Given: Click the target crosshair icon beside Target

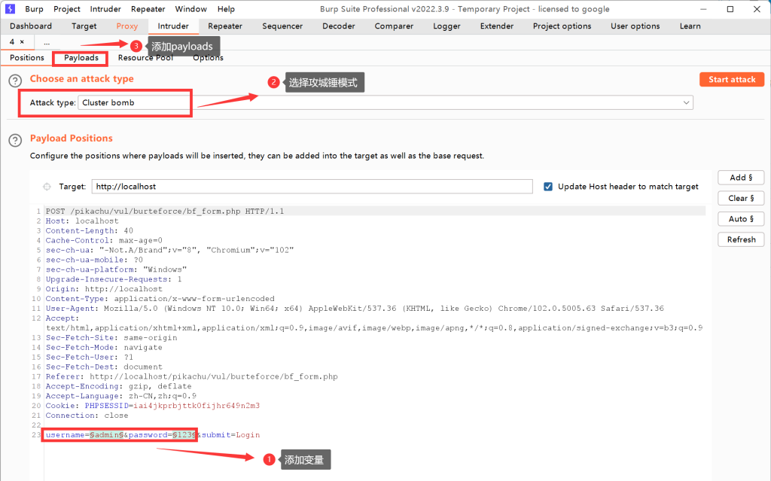Looking at the screenshot, I should coord(47,187).
